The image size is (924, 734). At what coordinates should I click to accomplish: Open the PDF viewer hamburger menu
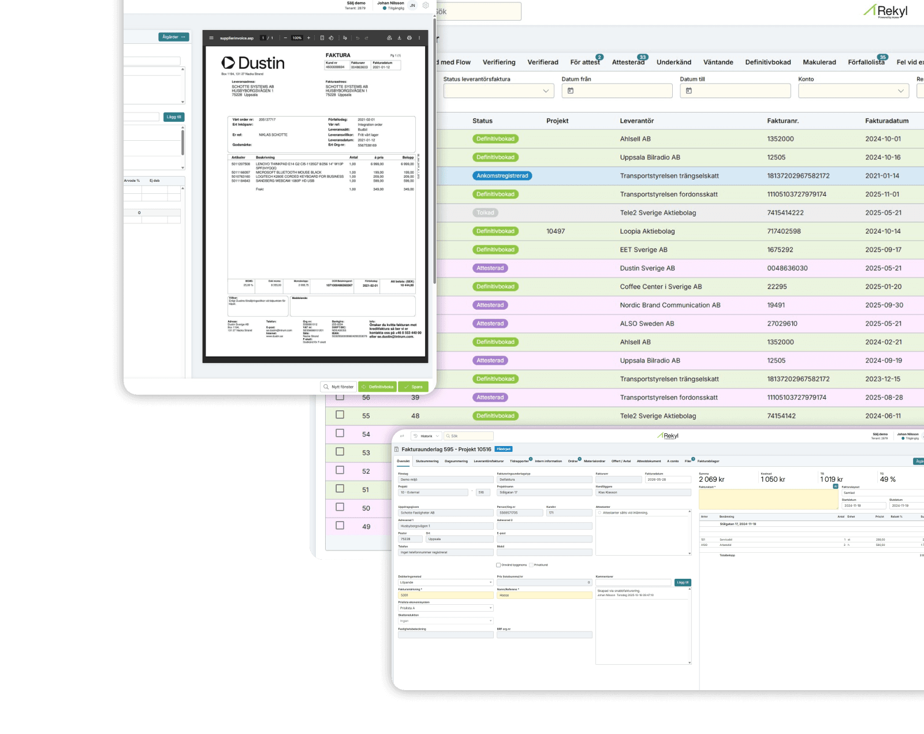point(211,38)
